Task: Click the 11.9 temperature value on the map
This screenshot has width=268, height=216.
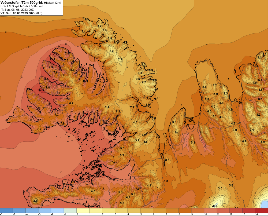Action: [85, 81]
